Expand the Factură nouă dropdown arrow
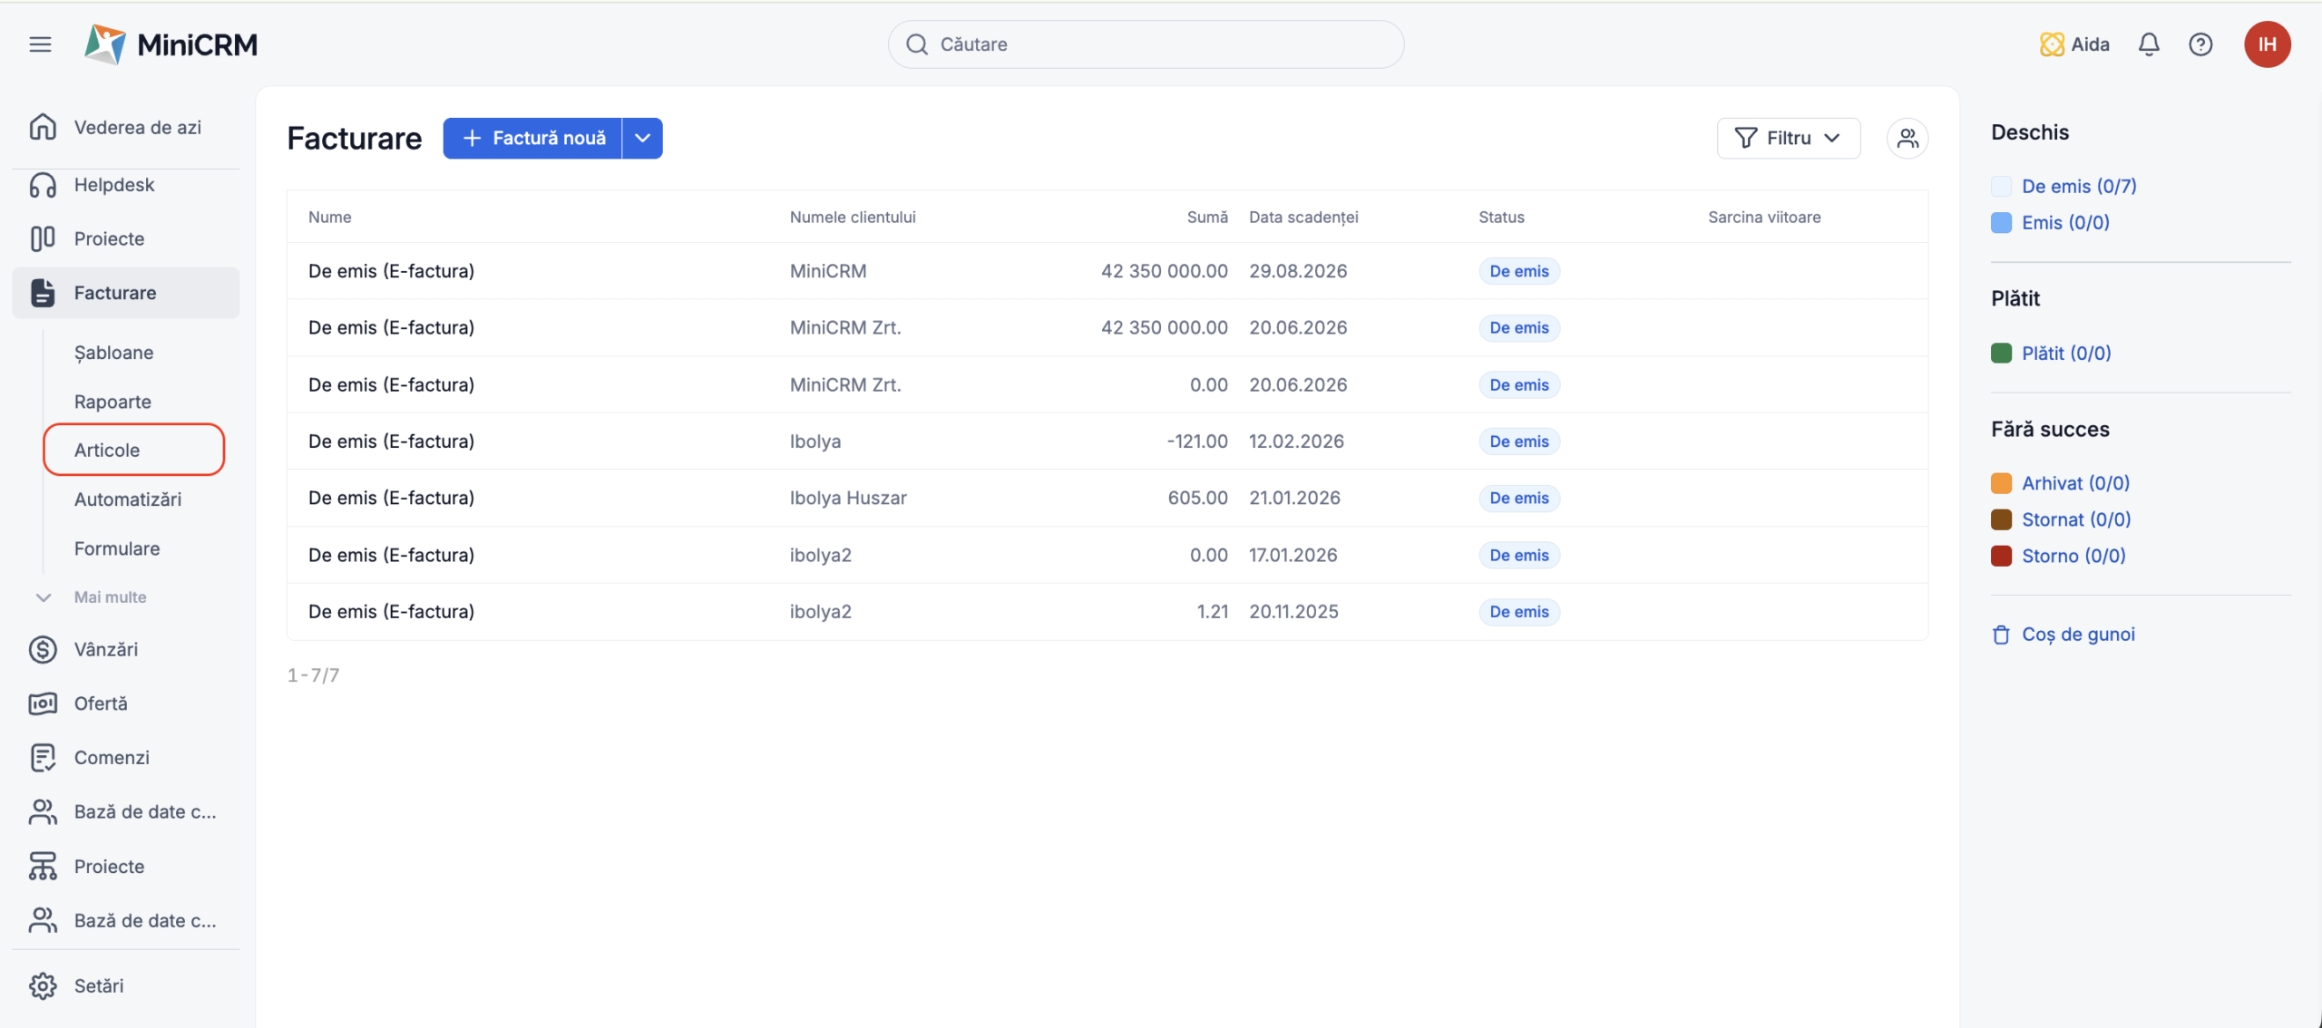This screenshot has width=2322, height=1028. pyautogui.click(x=642, y=138)
